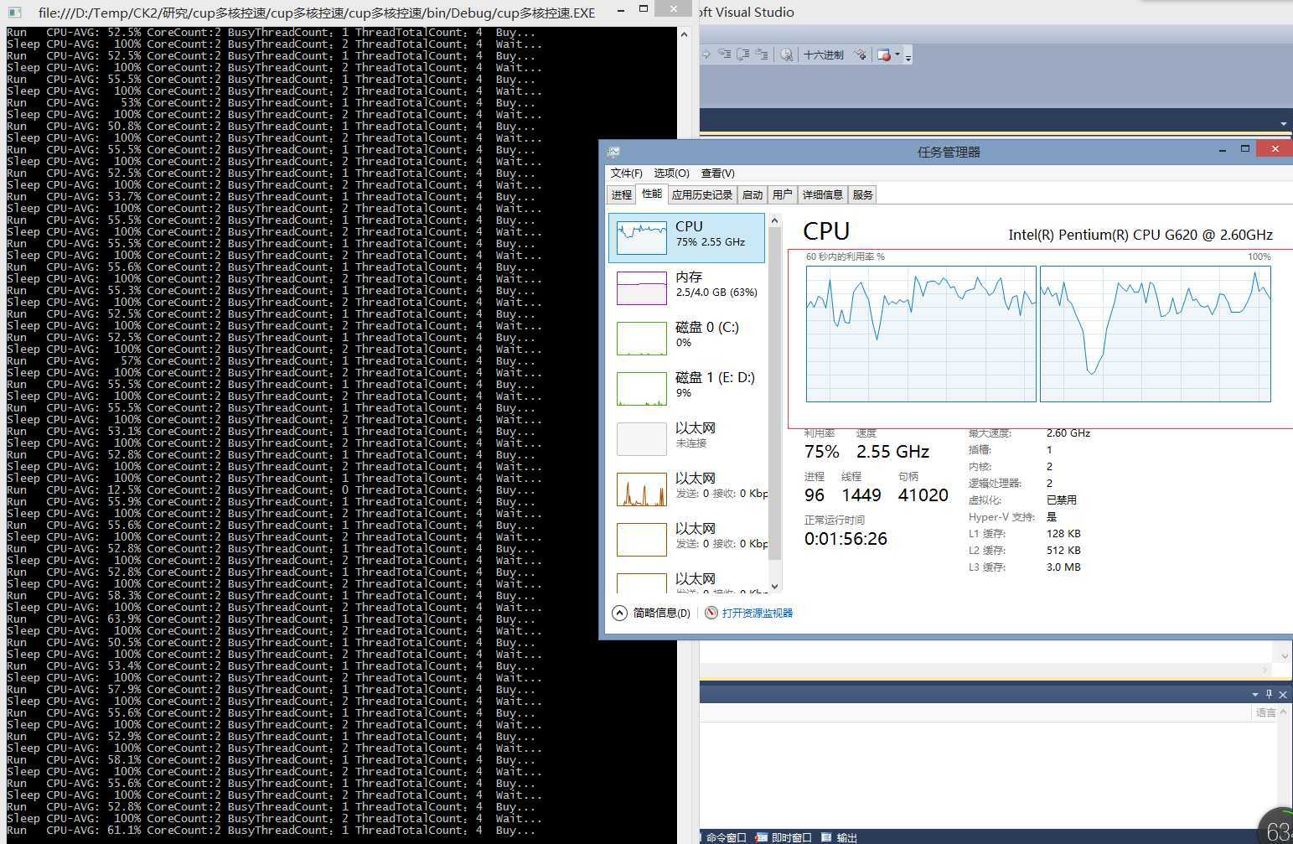Open the Visual Studio toolbar overflow options arrow
The width and height of the screenshot is (1293, 844).
tap(908, 56)
